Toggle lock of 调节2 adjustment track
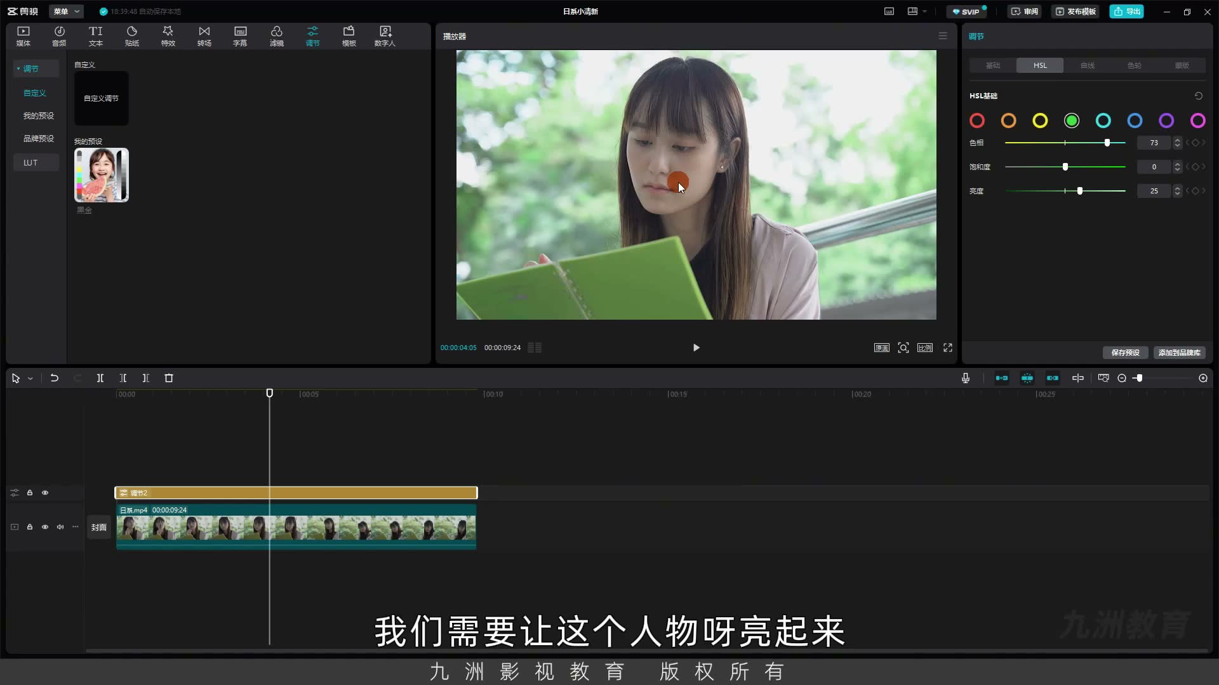Screen dimensions: 1219x685 pyautogui.click(x=30, y=493)
